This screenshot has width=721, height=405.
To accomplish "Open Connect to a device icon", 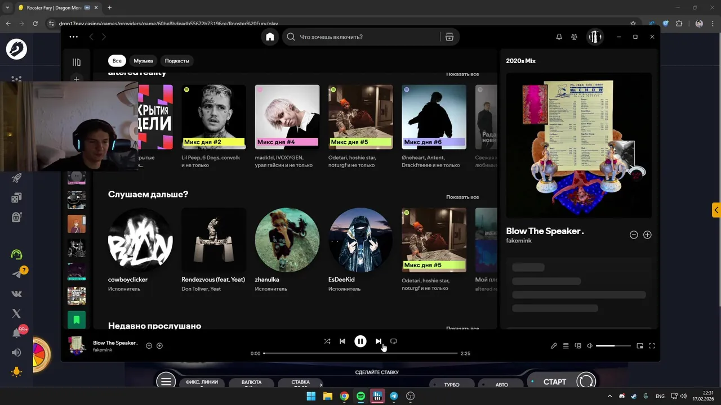I will 578,346.
